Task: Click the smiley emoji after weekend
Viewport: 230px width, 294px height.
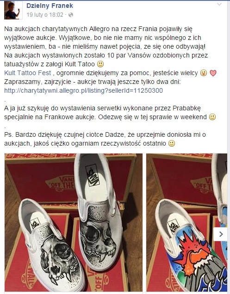Action: [212, 117]
